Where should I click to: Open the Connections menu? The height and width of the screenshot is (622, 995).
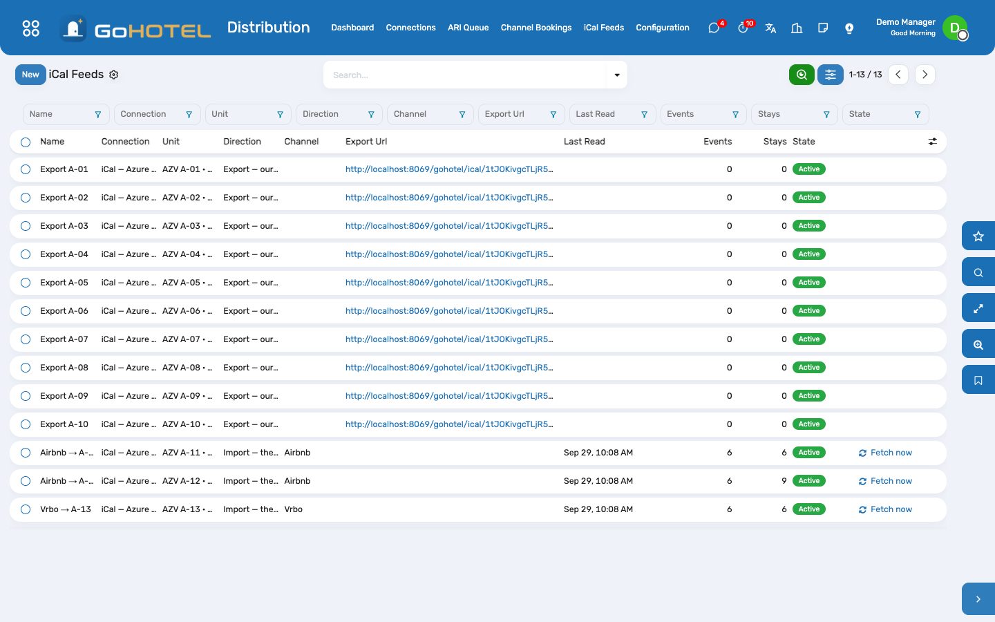[x=410, y=28]
